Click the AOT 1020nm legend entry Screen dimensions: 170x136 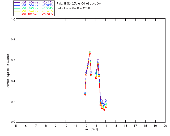[34, 14]
